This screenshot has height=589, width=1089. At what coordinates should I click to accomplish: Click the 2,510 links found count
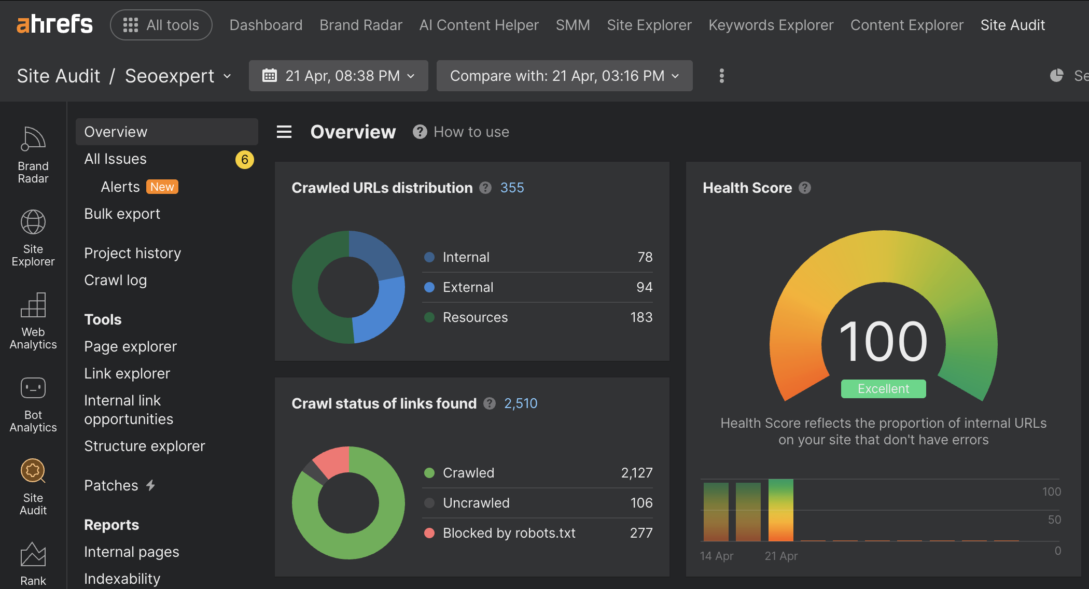point(520,403)
